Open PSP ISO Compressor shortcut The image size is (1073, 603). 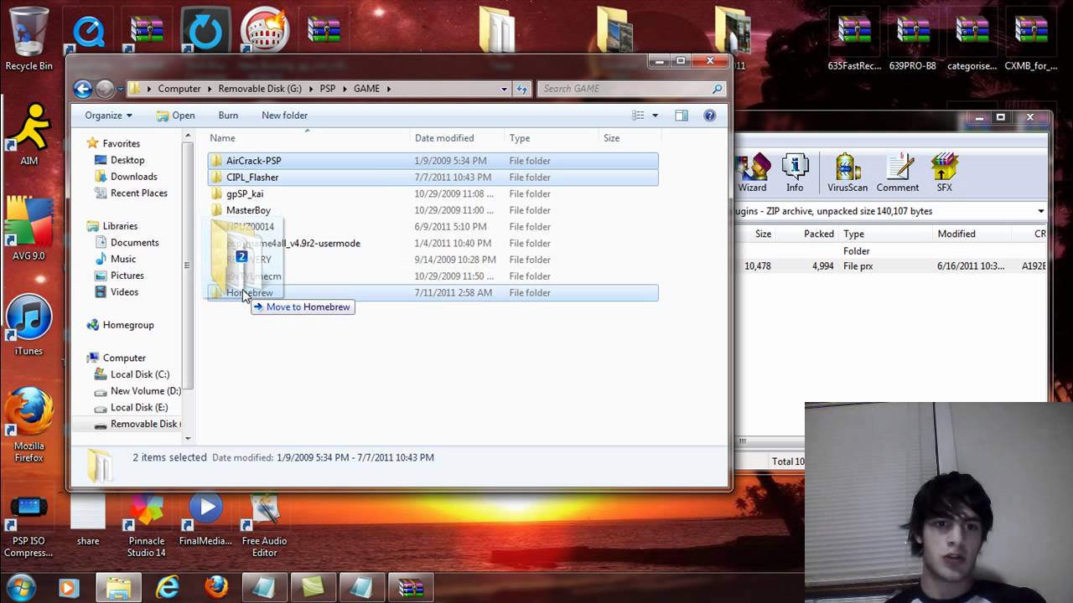click(29, 528)
